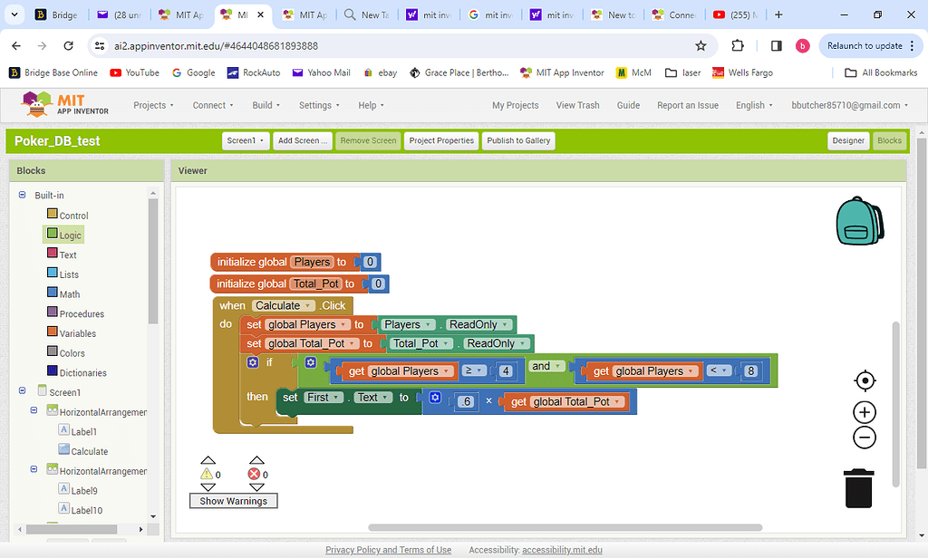Viewport: 928px width, 558px height.
Task: Open the Projects menu
Action: (x=154, y=105)
